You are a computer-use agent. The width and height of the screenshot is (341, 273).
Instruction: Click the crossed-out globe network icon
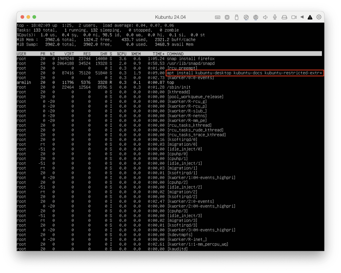246,17
